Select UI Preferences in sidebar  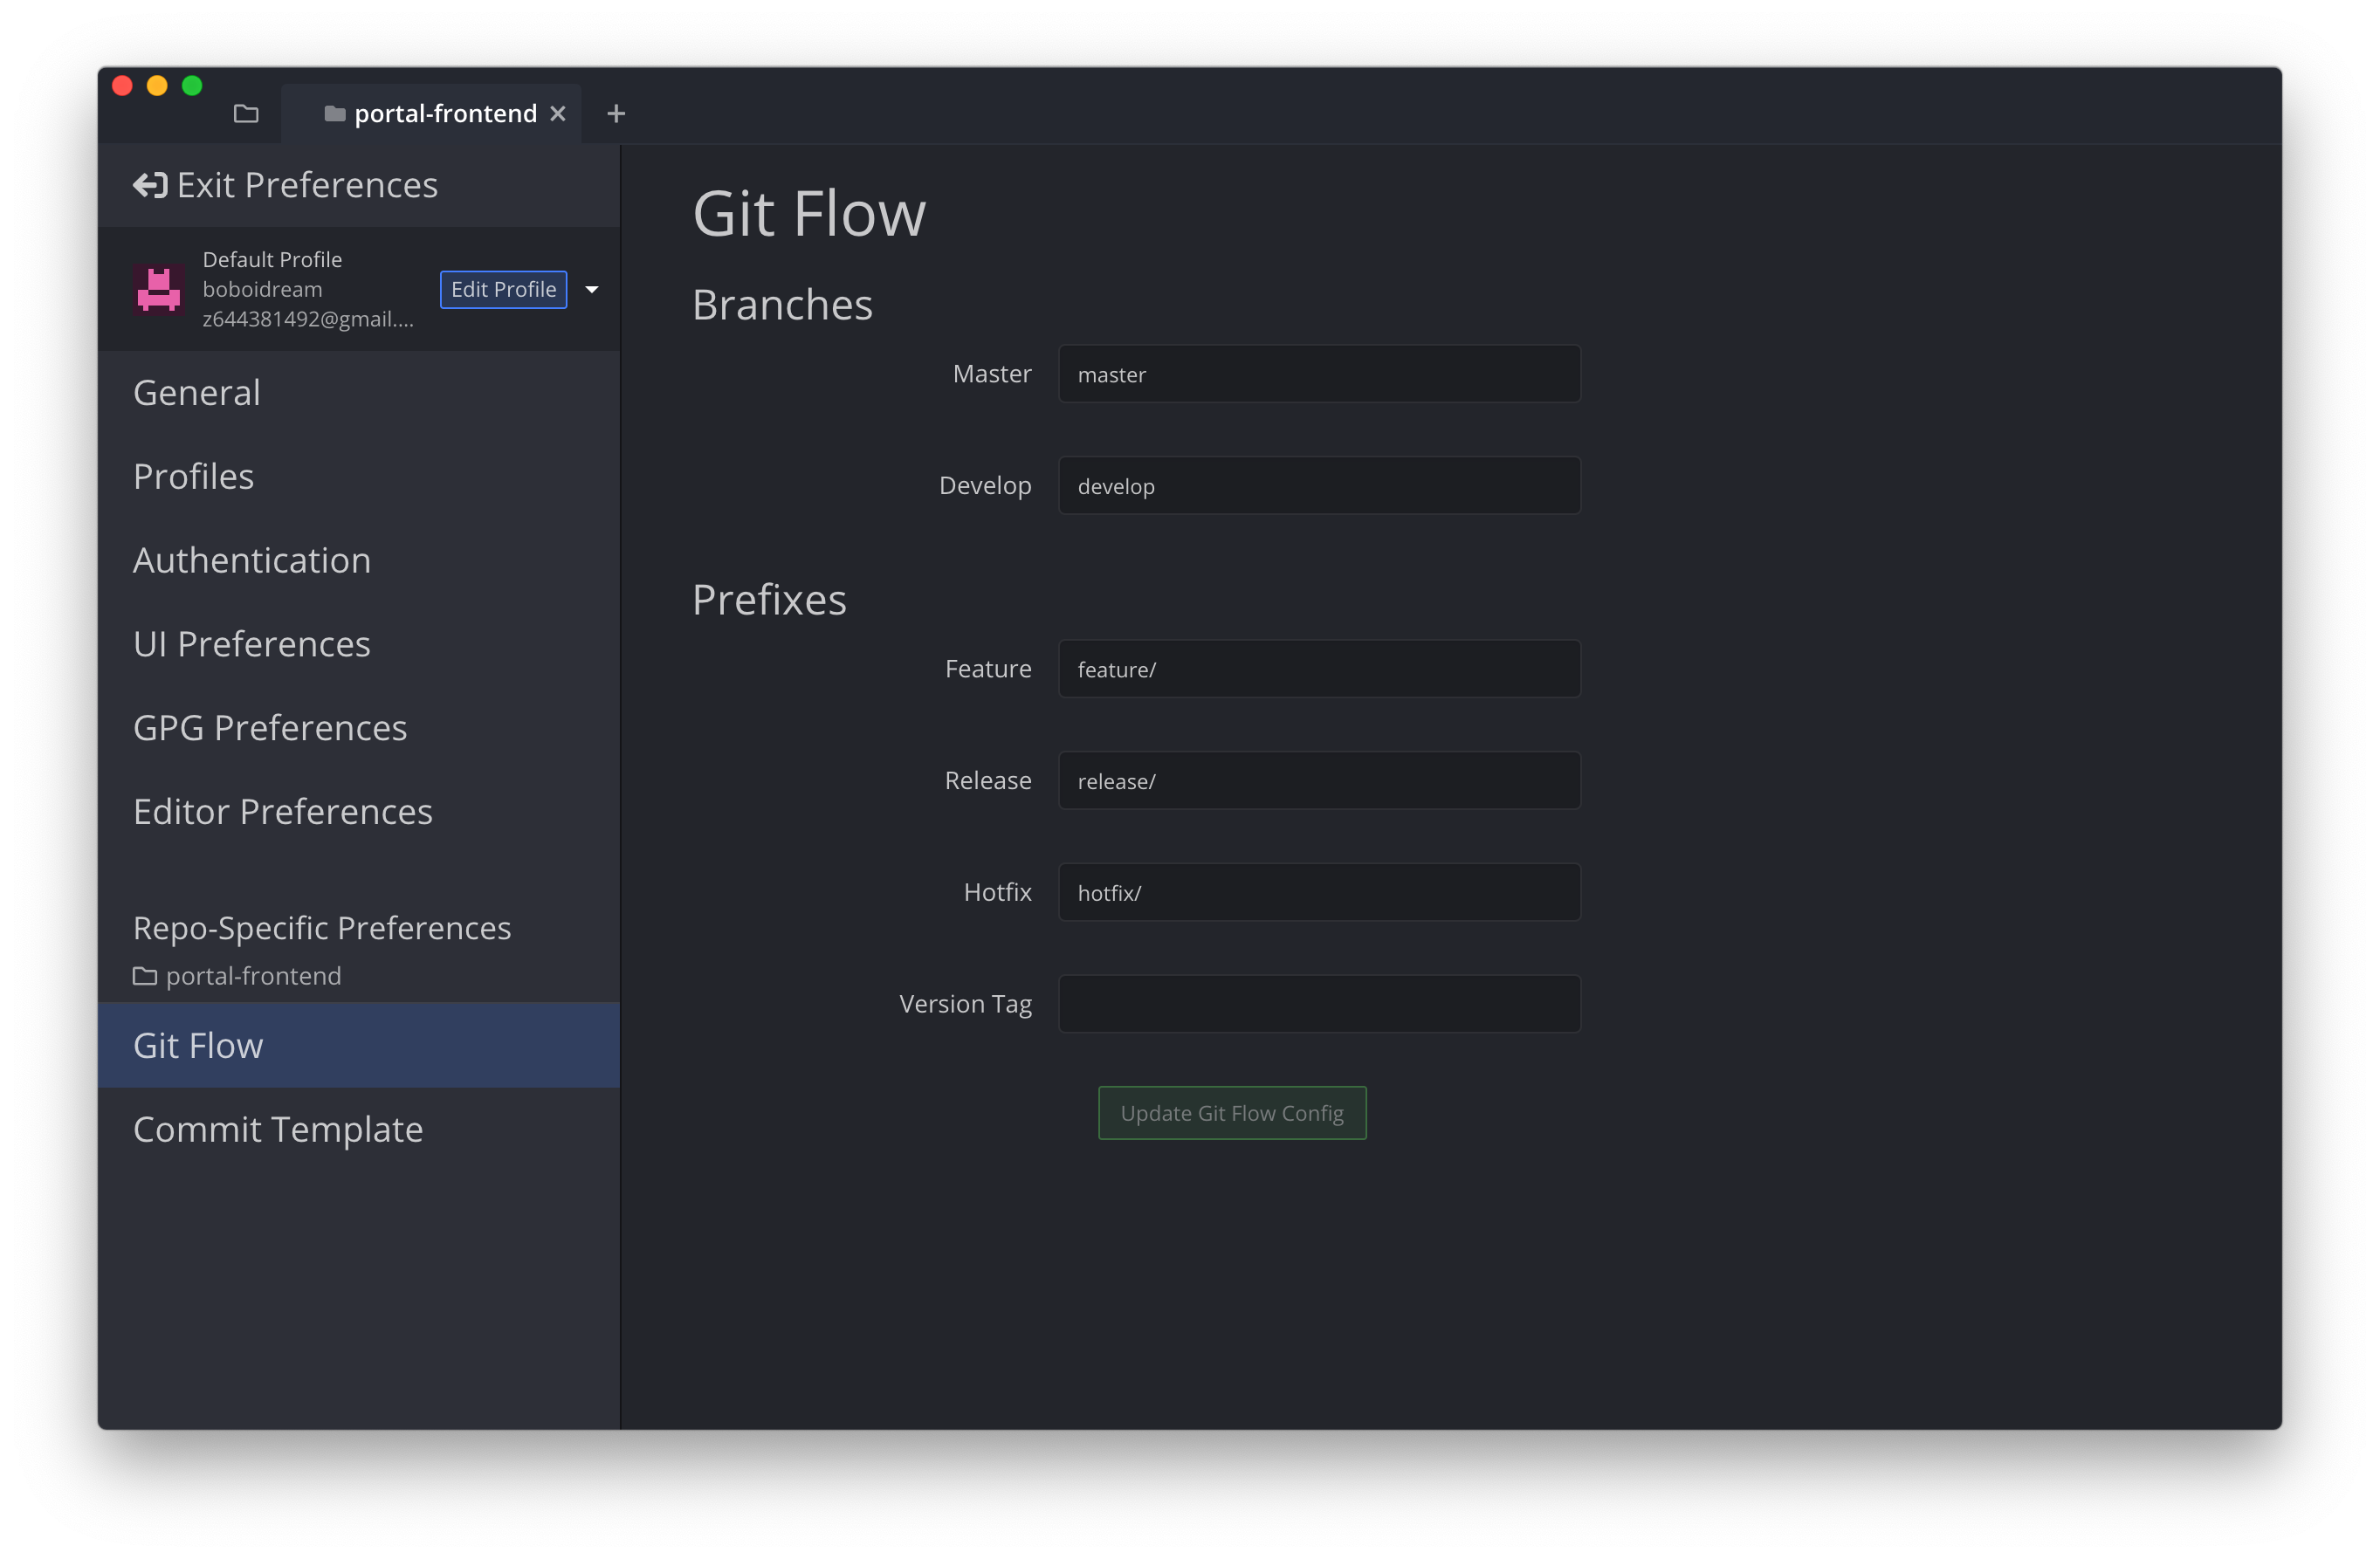pyautogui.click(x=252, y=644)
